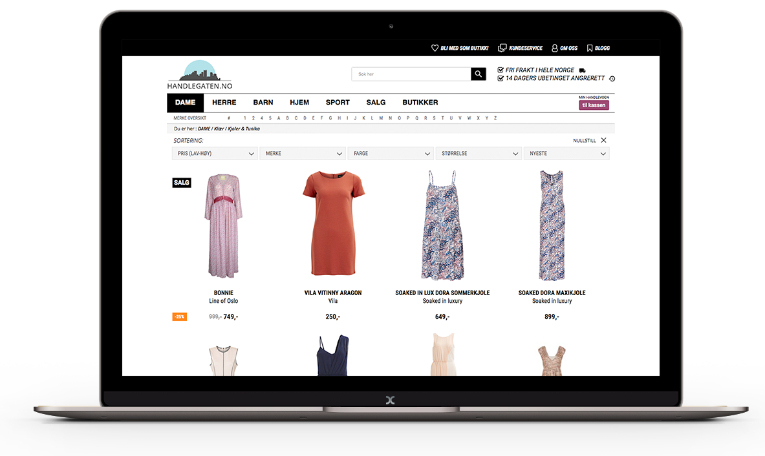Open the BARN menu section
The width and height of the screenshot is (765, 456).
263,102
